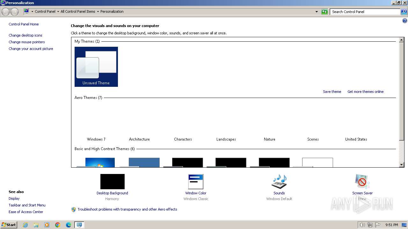This screenshot has width=408, height=229.
Task: Select the Windows 7 Basic theme thumbnail
Action: point(96,162)
